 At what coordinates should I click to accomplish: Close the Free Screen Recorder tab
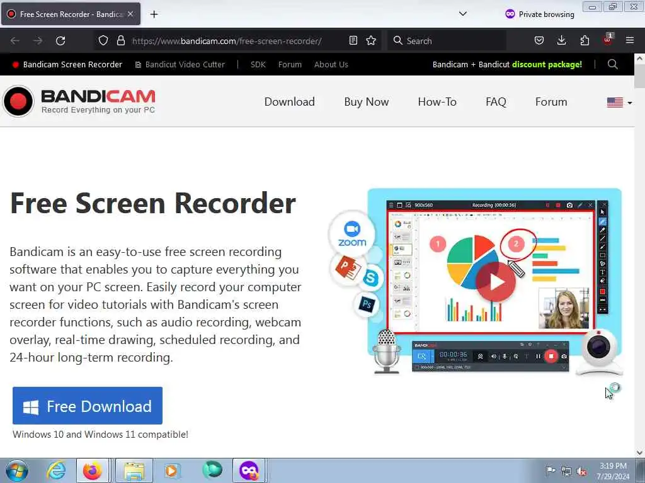130,14
